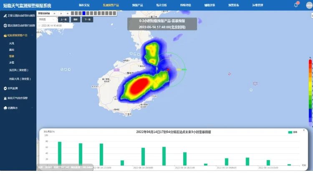Jump to first frame on forecast timeline
This screenshot has height=175, width=313.
click(x=54, y=13)
